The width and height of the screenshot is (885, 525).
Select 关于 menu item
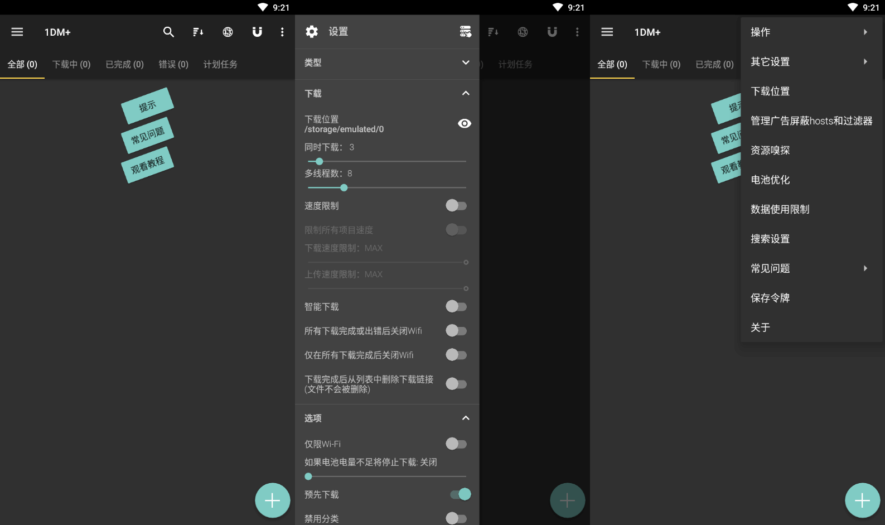click(813, 327)
